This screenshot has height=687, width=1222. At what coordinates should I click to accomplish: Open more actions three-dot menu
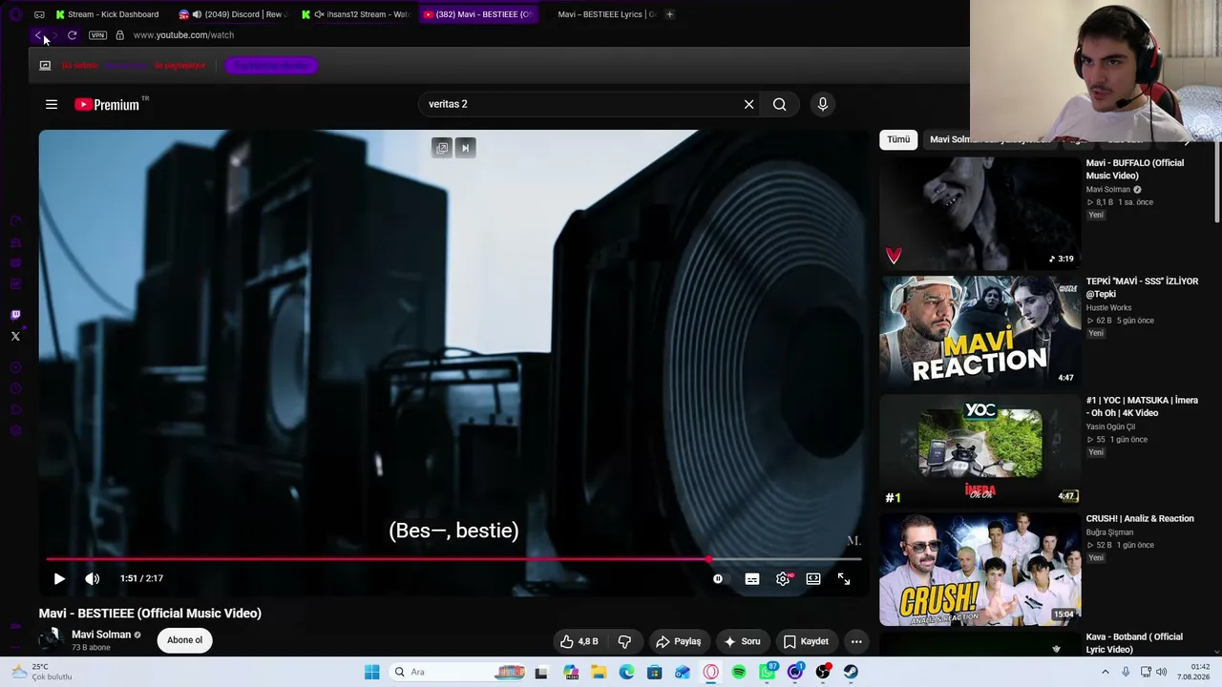(x=856, y=641)
